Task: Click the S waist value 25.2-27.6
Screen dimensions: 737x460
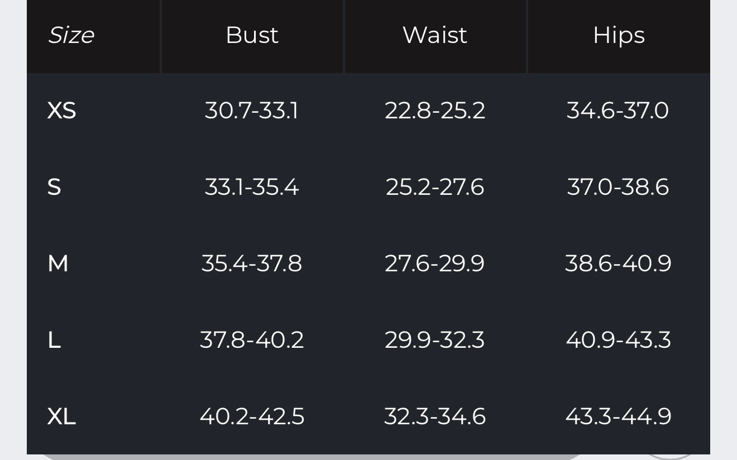Action: [x=435, y=187]
